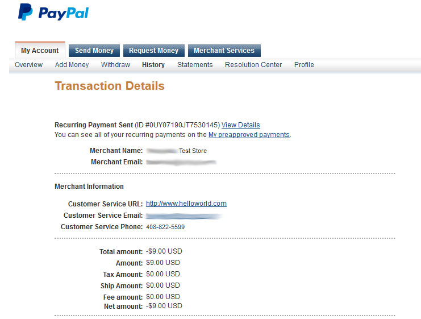Image resolution: width=421 pixels, height=319 pixels.
Task: Select the History submenu item
Action: (153, 65)
